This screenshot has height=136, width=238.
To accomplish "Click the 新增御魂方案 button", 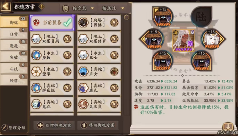I will pos(54,125).
